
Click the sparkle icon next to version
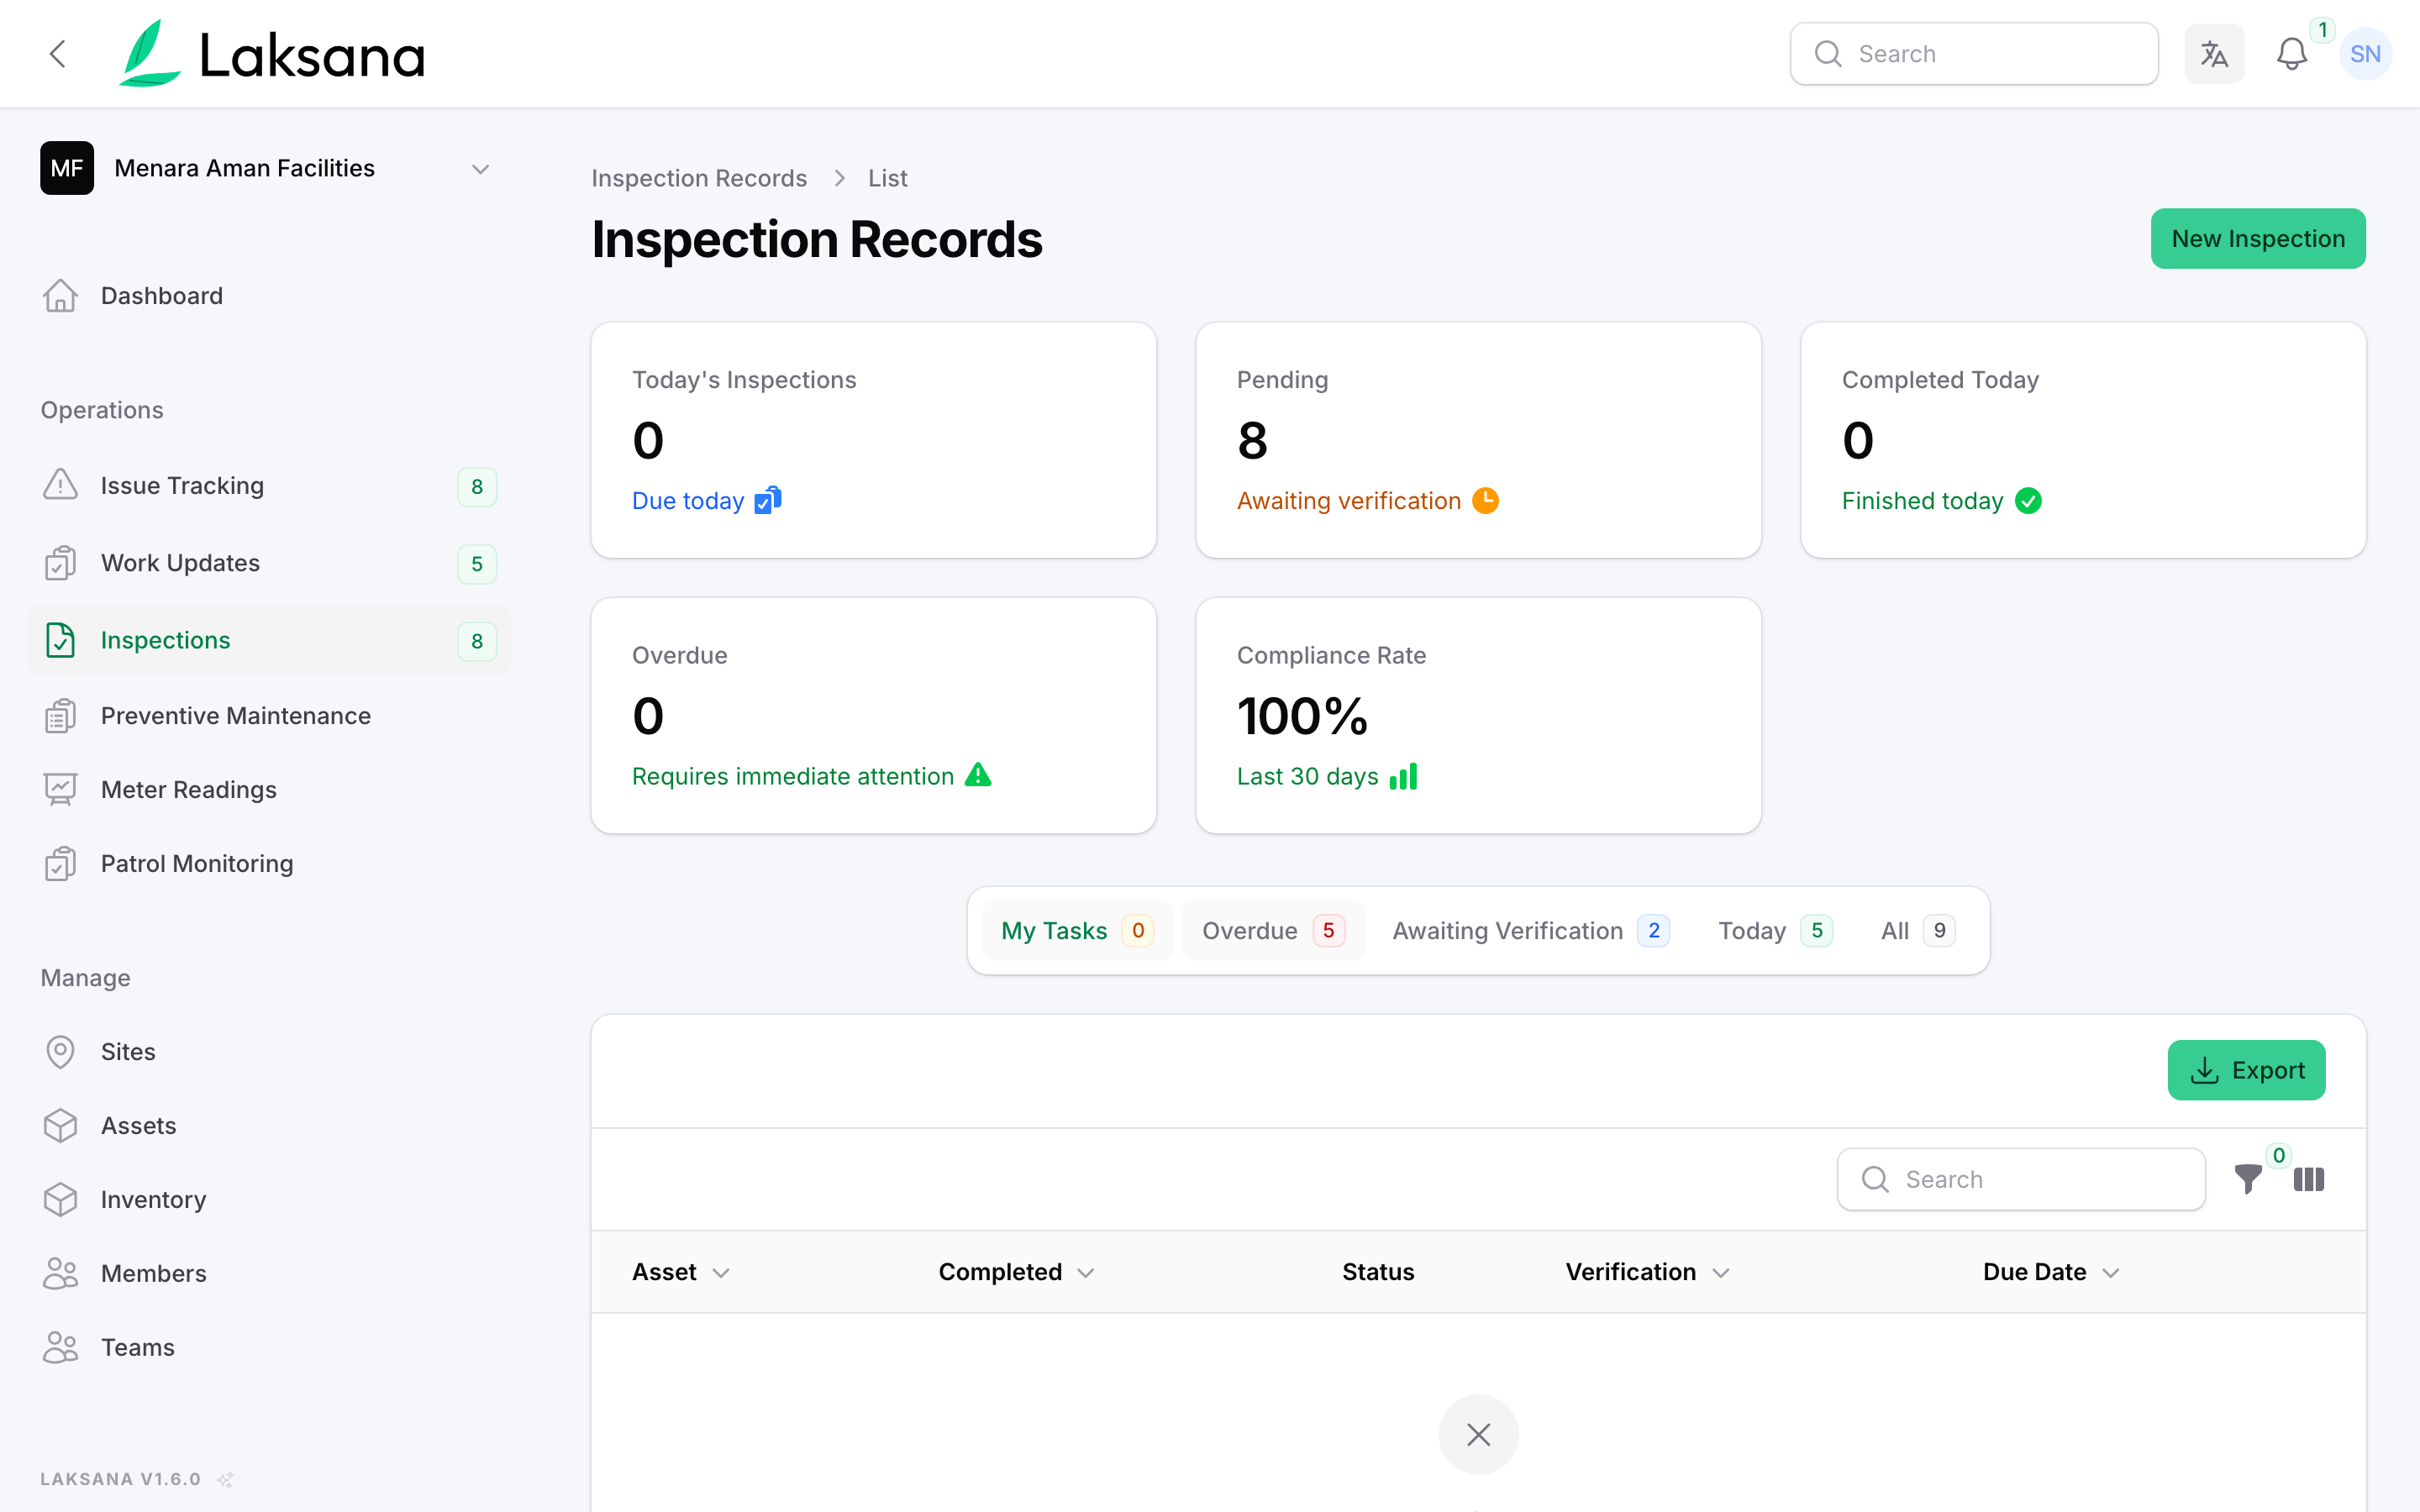point(226,1479)
